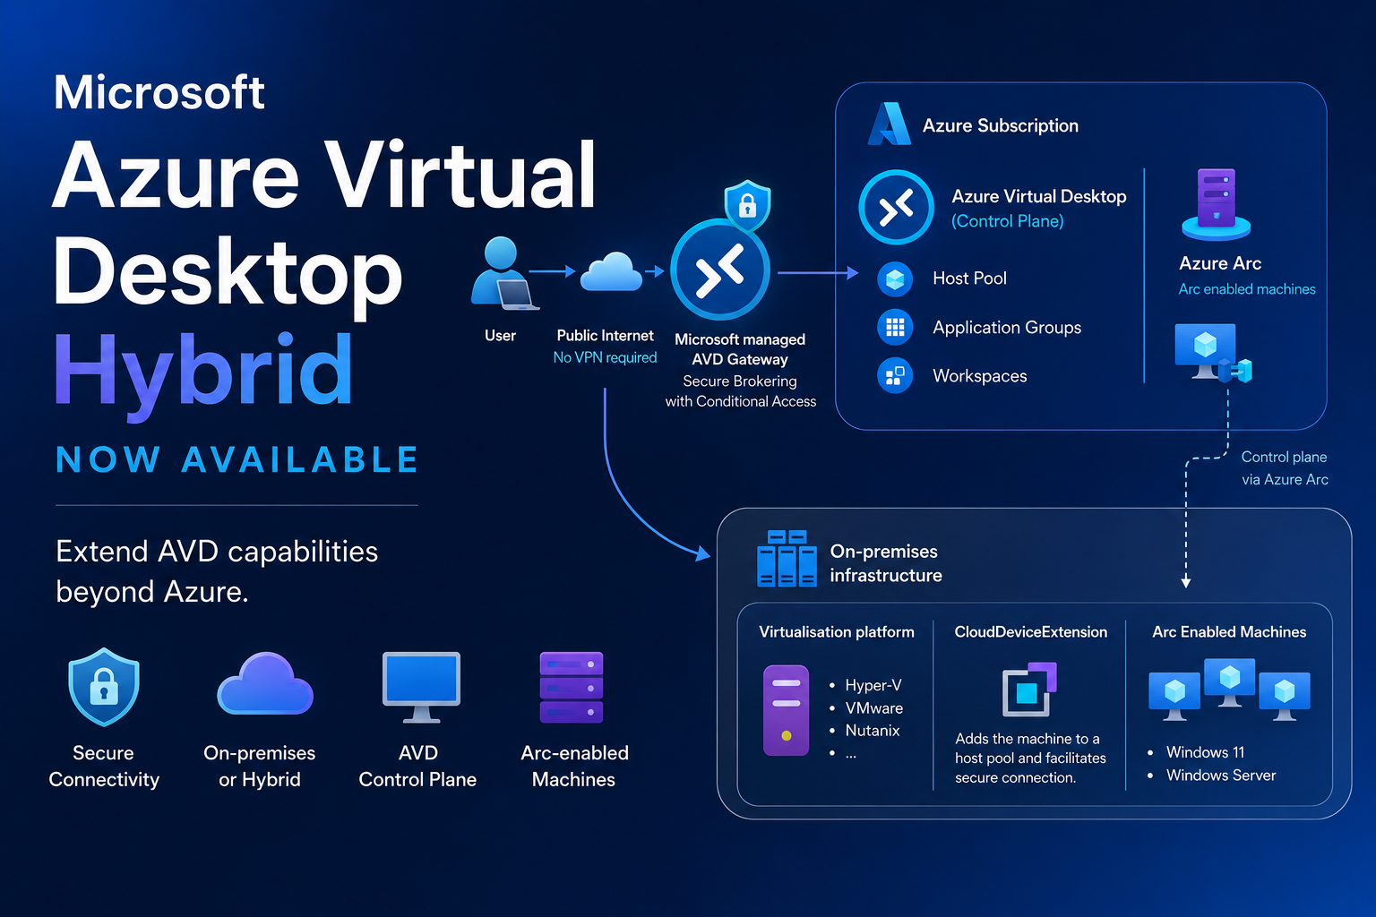Select the 'Host Pool' label
Image resolution: width=1376 pixels, height=917 pixels.
pyautogui.click(x=970, y=279)
